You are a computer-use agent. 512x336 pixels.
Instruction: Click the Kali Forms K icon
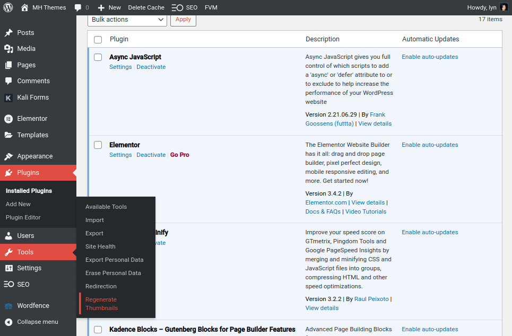pyautogui.click(x=8, y=98)
